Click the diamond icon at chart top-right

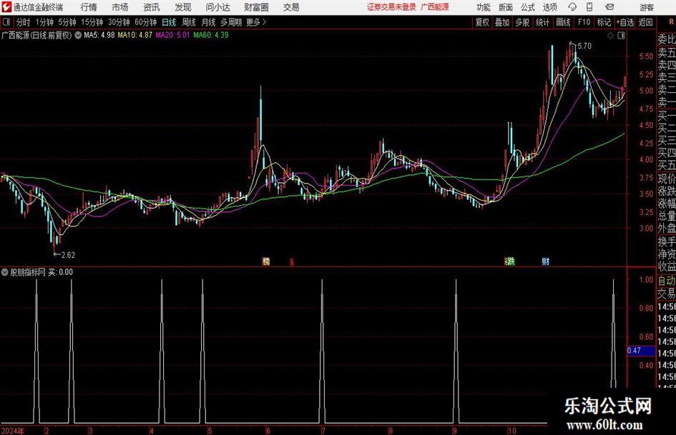(x=610, y=36)
